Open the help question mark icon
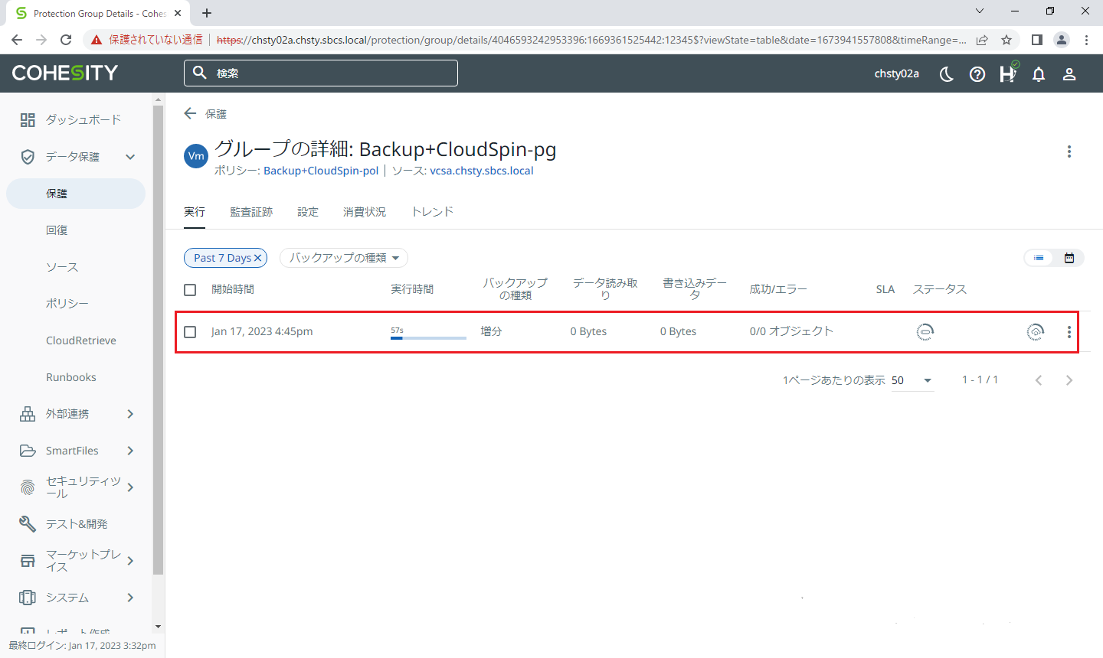Screen dimensions: 1103x658 point(977,74)
